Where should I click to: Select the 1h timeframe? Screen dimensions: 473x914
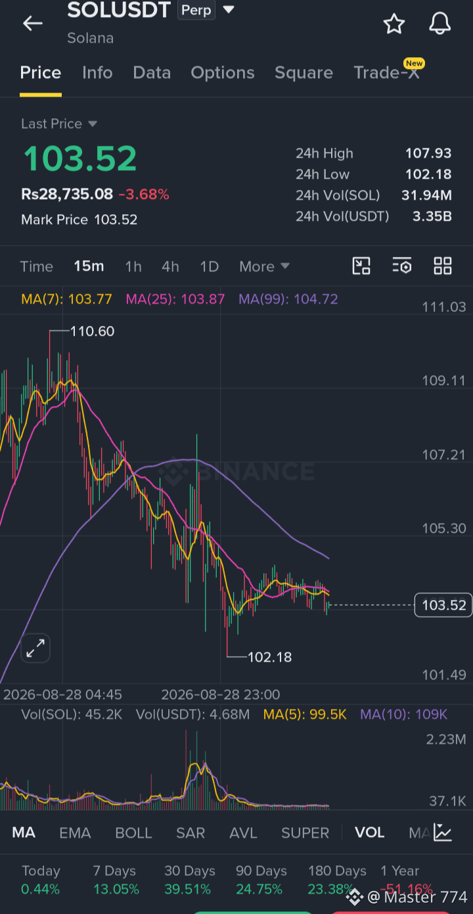click(133, 266)
